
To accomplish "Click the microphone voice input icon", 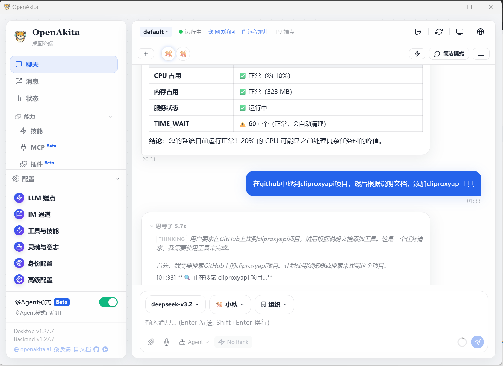I will (x=167, y=342).
